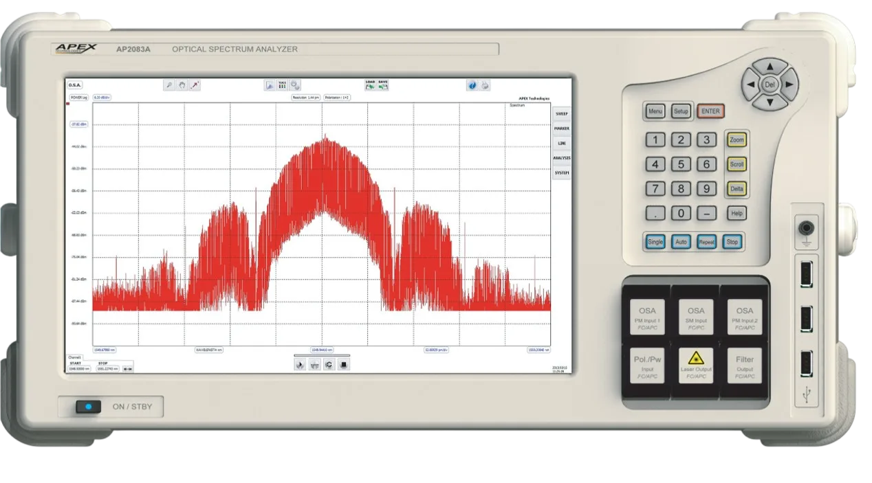Open the SYSTEM menu tab
This screenshot has width=872, height=483.
pos(562,172)
